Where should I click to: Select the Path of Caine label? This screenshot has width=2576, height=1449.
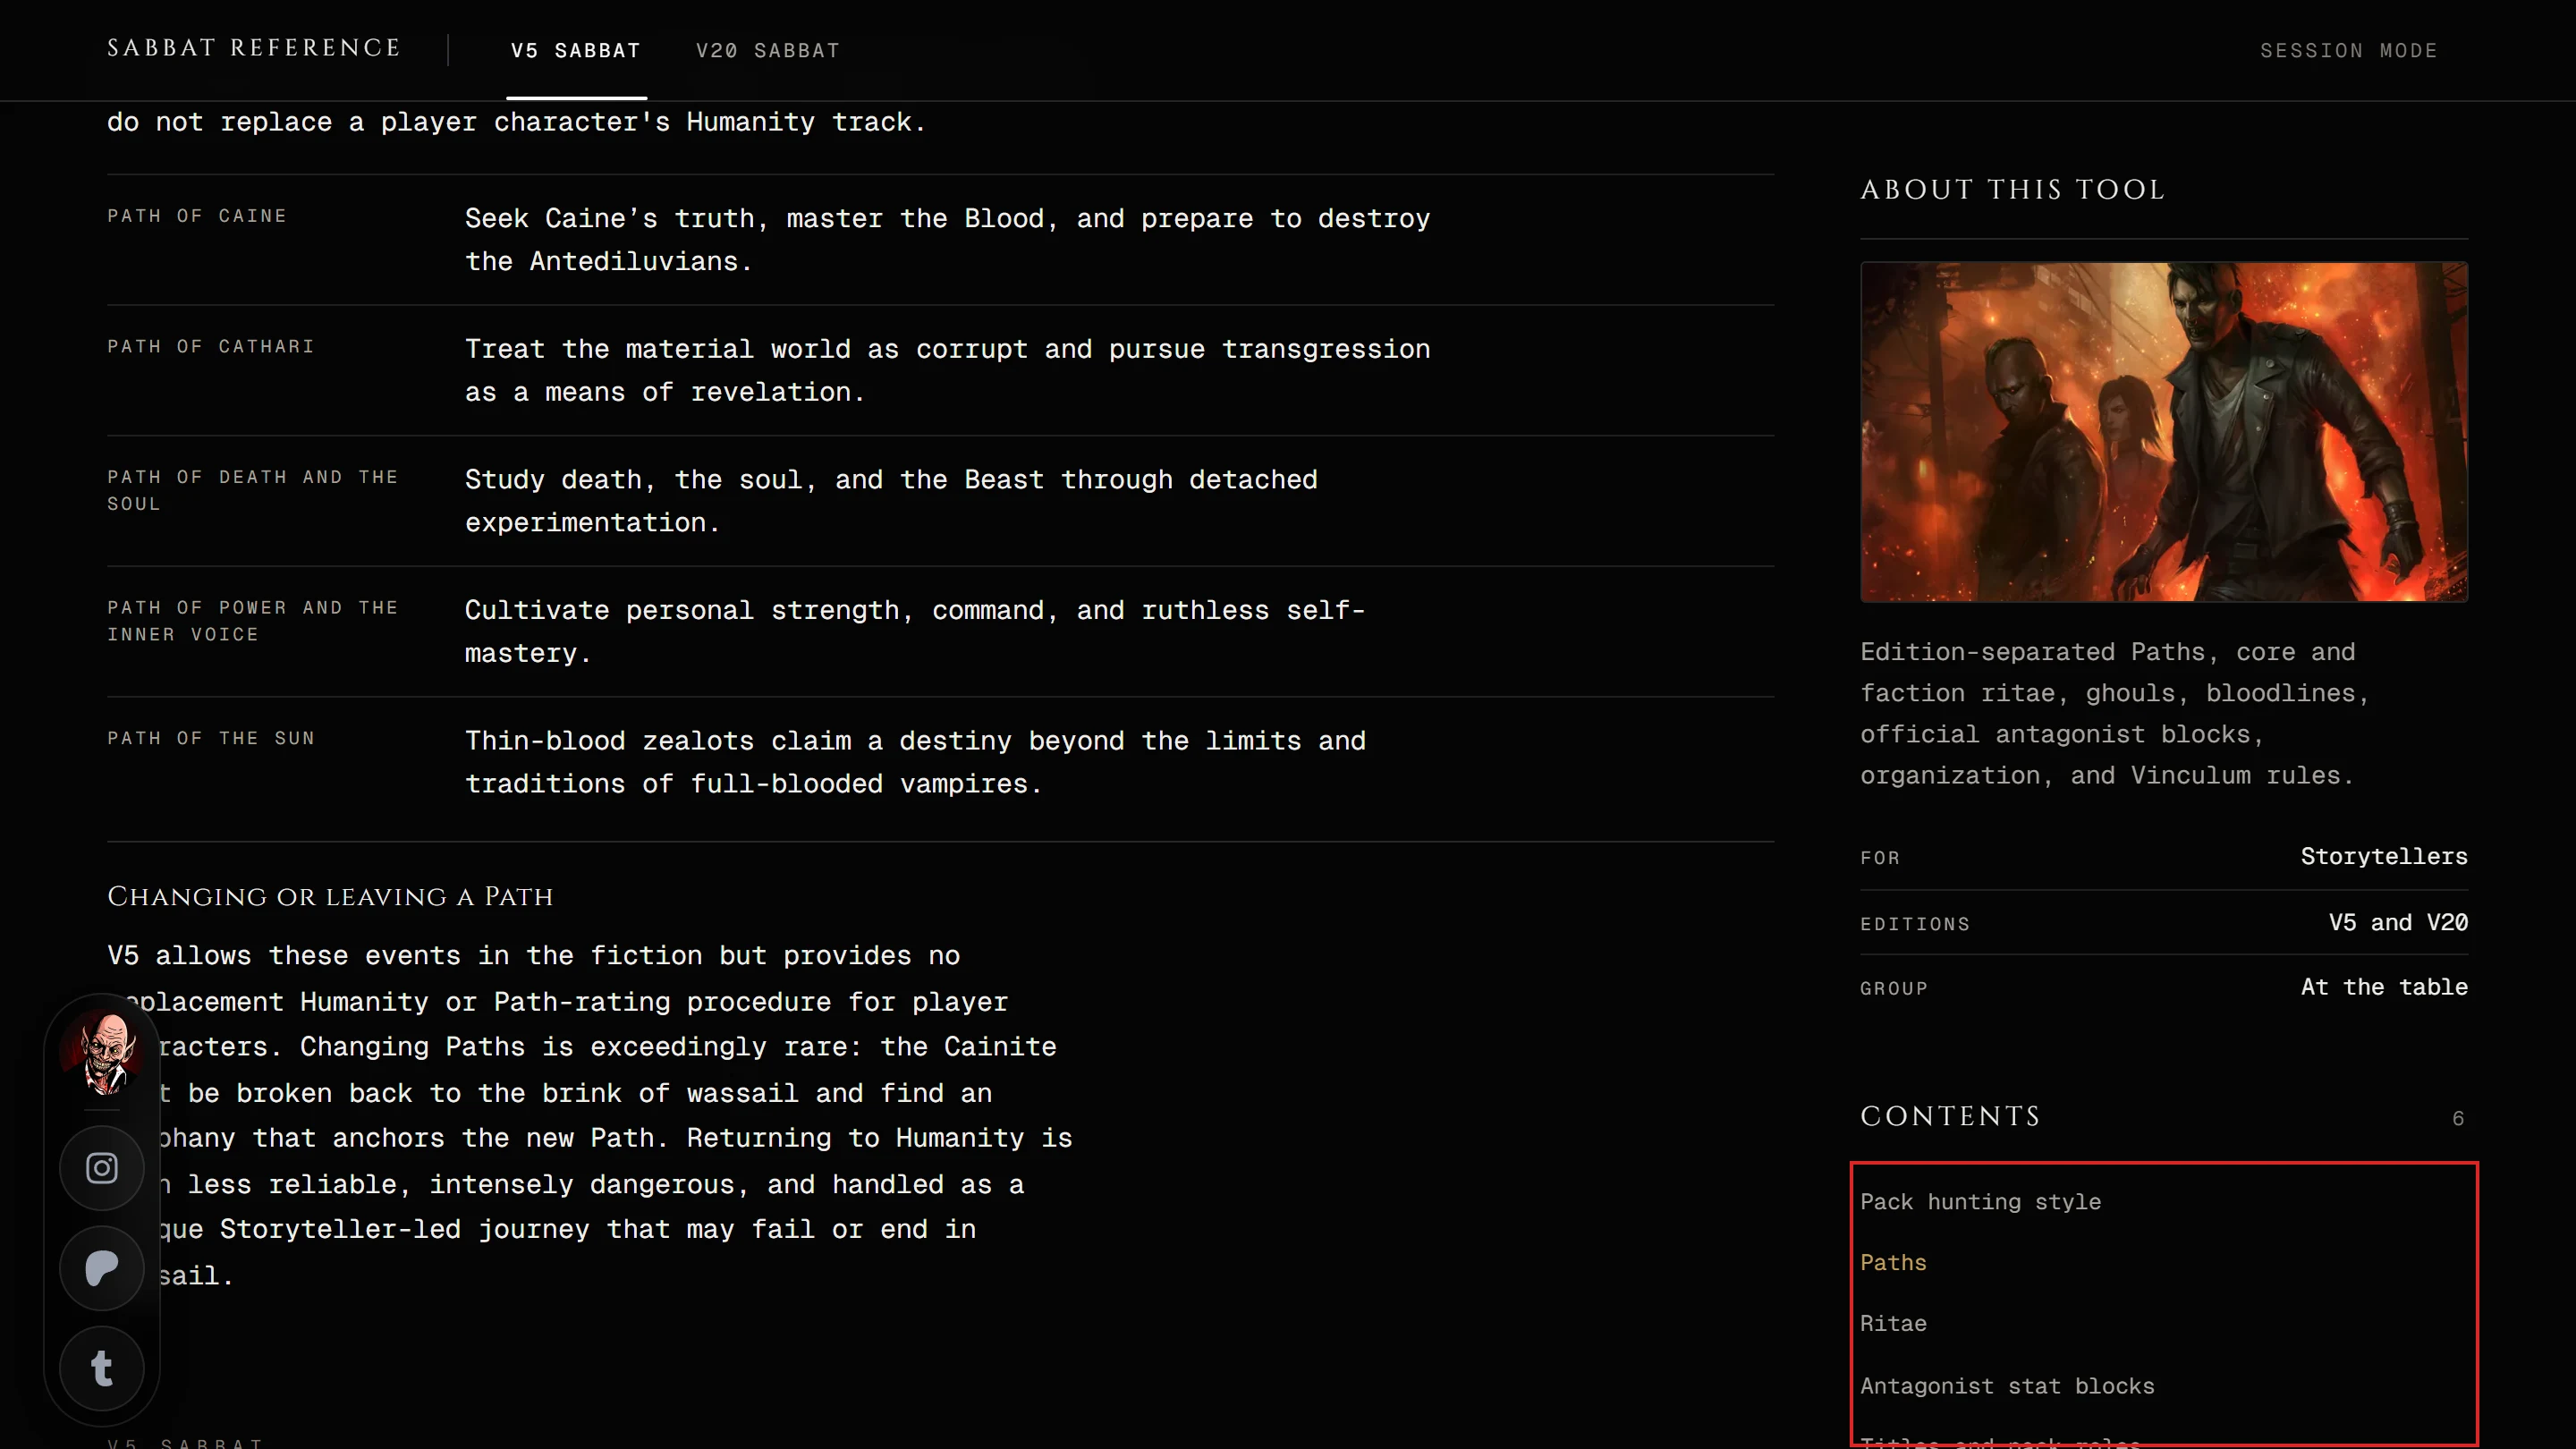coord(197,216)
